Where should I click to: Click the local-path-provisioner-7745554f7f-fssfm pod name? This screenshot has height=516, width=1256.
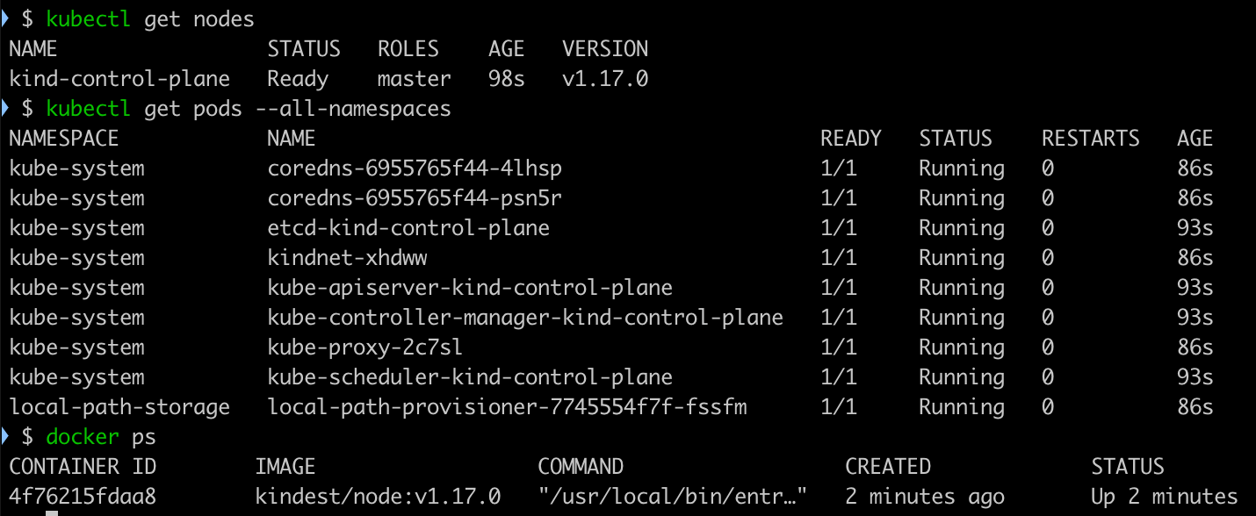coord(507,407)
